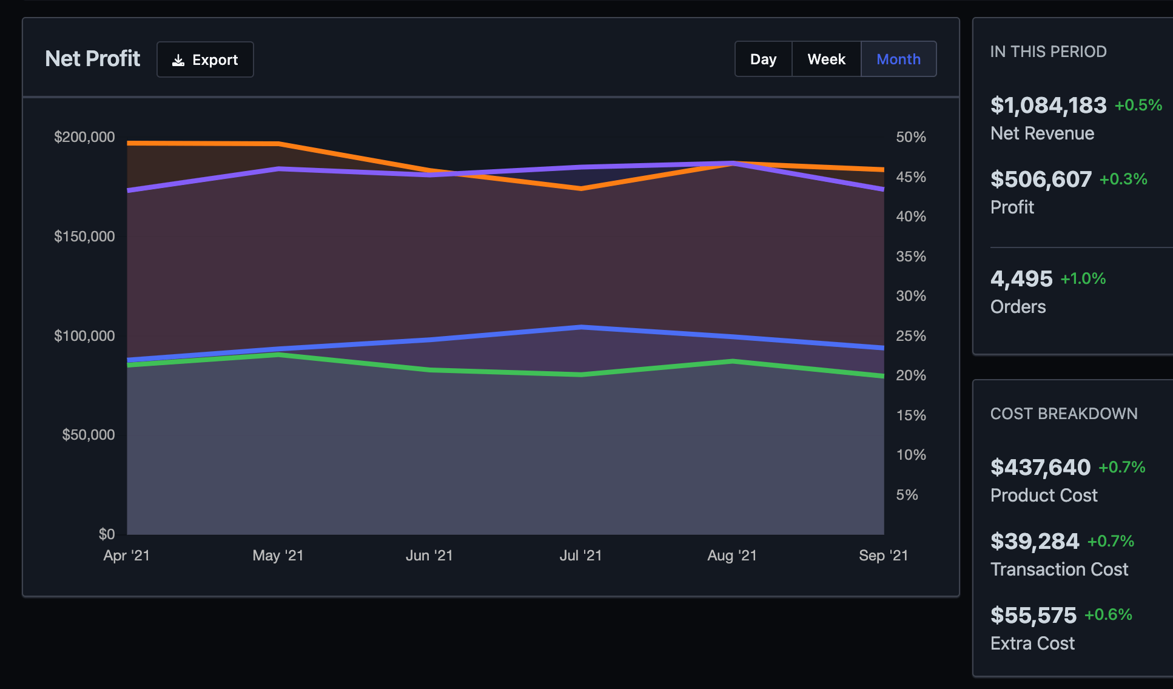Switch chart to Week view

(x=826, y=59)
